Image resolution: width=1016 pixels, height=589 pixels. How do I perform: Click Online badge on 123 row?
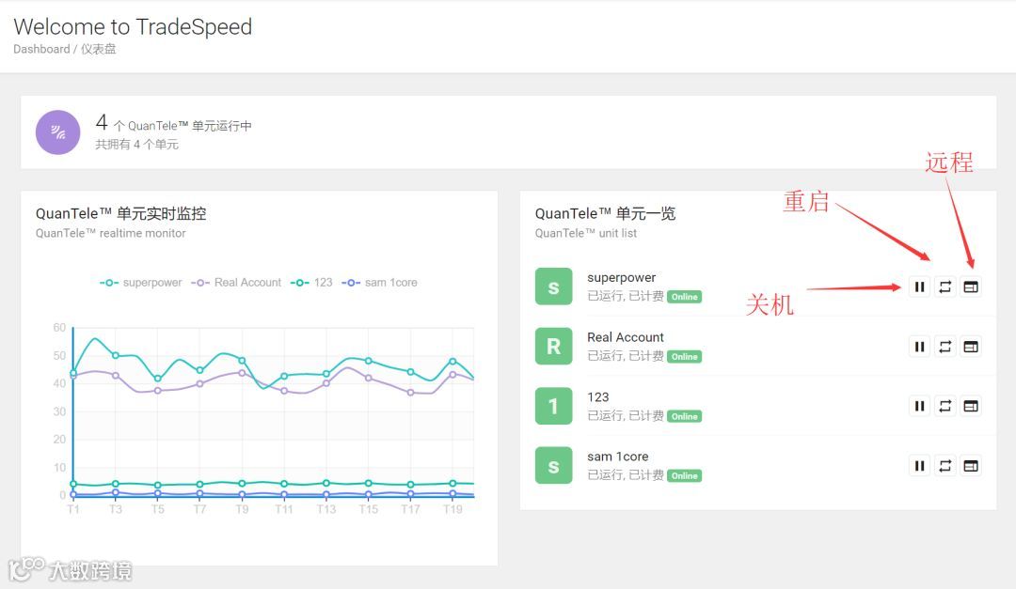tap(684, 416)
